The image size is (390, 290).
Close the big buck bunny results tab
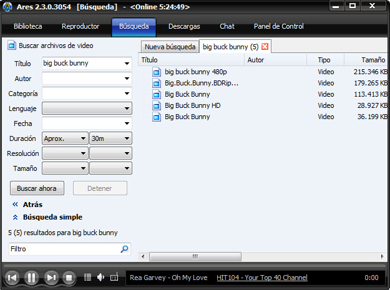[265, 47]
